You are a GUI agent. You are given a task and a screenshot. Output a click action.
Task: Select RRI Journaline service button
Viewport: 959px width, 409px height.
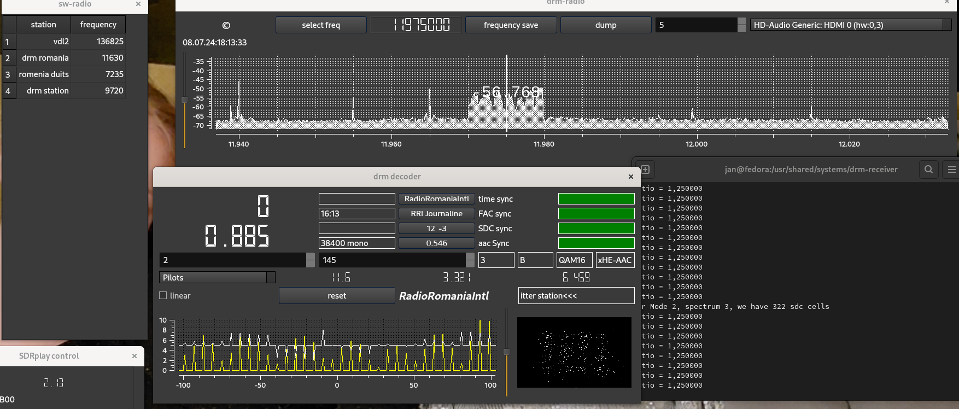pyautogui.click(x=436, y=214)
